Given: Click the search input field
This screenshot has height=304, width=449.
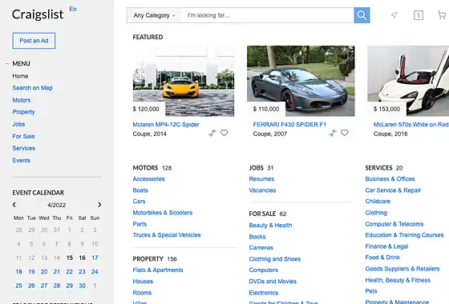Looking at the screenshot, I should [268, 15].
